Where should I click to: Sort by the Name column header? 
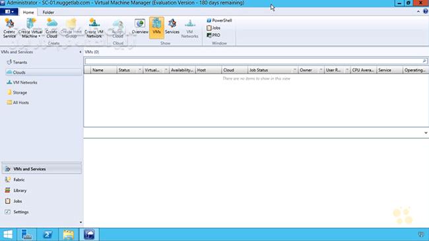(x=104, y=70)
